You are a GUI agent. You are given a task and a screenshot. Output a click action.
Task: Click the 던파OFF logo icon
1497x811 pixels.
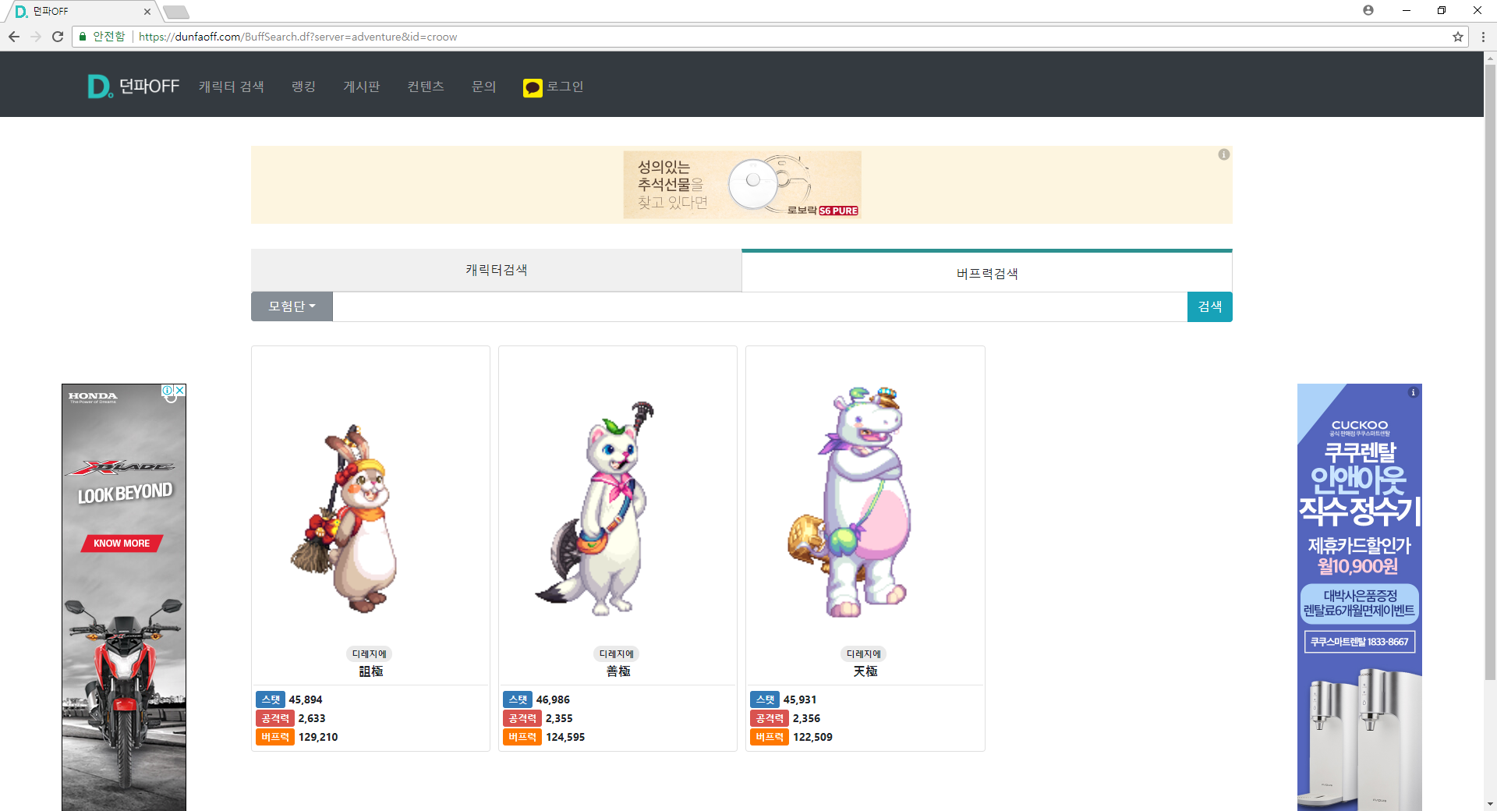pyautogui.click(x=99, y=87)
